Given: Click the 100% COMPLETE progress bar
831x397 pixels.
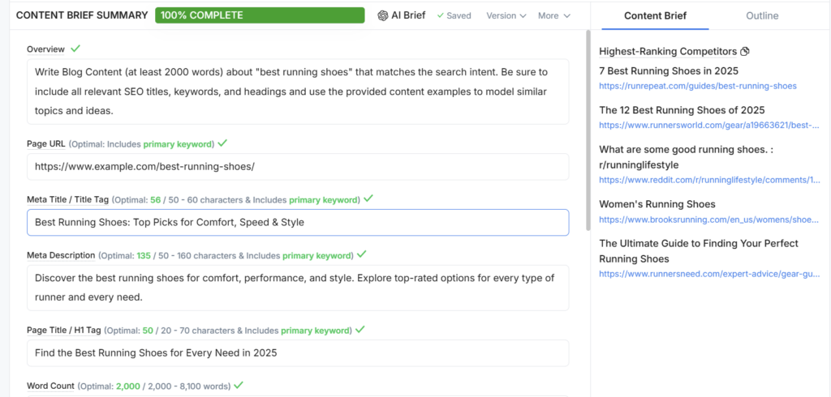Looking at the screenshot, I should click(x=260, y=15).
